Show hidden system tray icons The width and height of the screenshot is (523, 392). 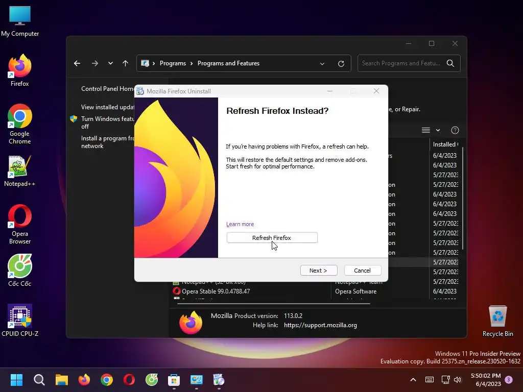(413, 380)
